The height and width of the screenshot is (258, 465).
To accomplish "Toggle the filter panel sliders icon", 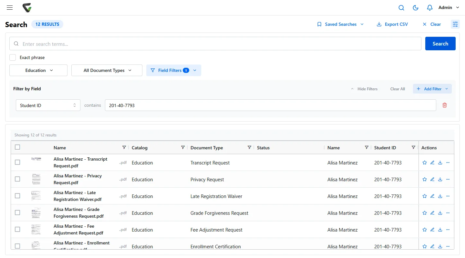I will (x=455, y=24).
